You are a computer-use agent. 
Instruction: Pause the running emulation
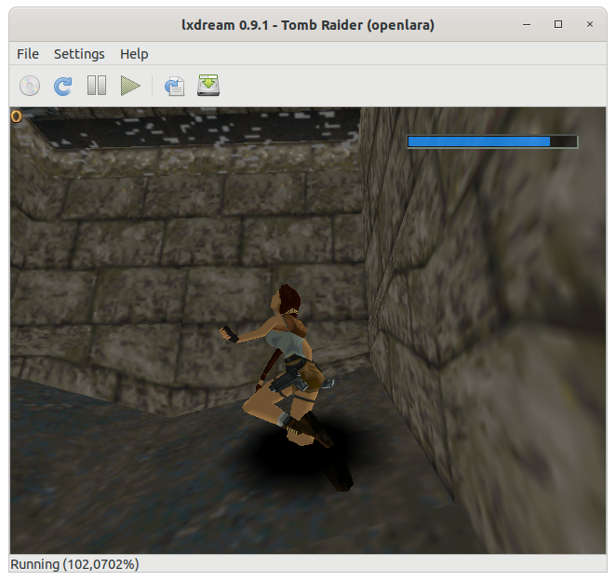coord(97,86)
